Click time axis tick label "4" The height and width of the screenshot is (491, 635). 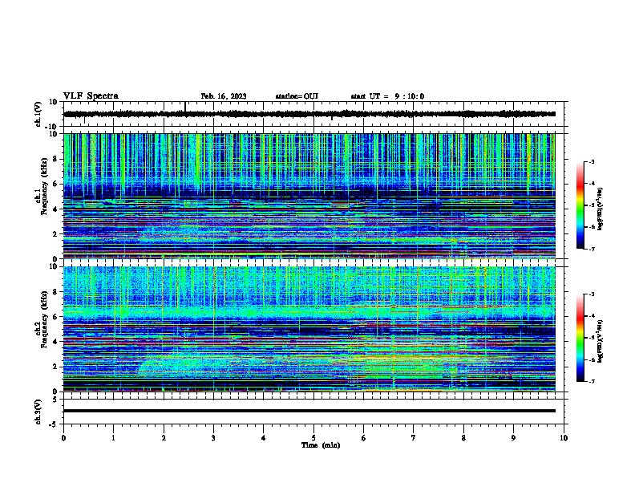tap(264, 438)
